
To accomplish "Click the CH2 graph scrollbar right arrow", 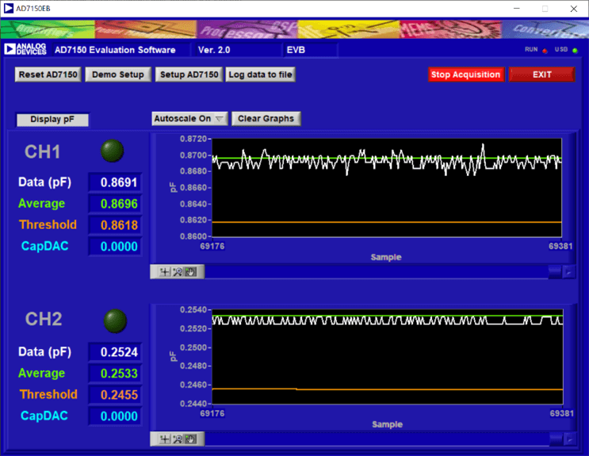I will (x=570, y=439).
